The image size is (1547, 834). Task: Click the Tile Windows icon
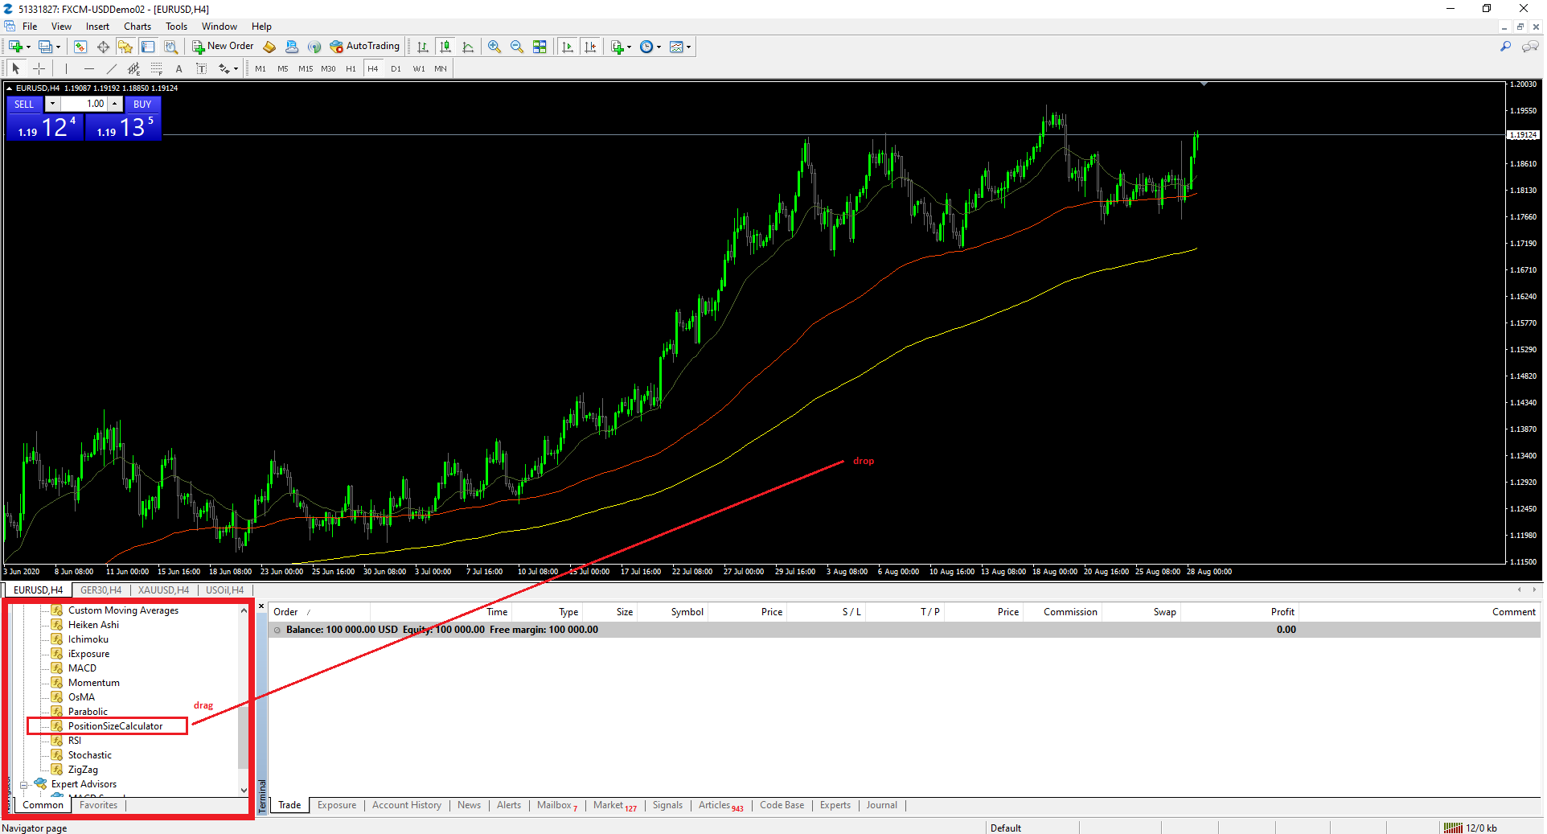(540, 47)
